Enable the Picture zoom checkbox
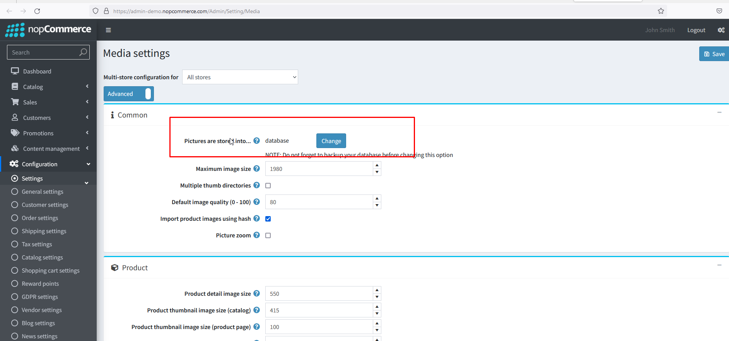 click(x=268, y=235)
